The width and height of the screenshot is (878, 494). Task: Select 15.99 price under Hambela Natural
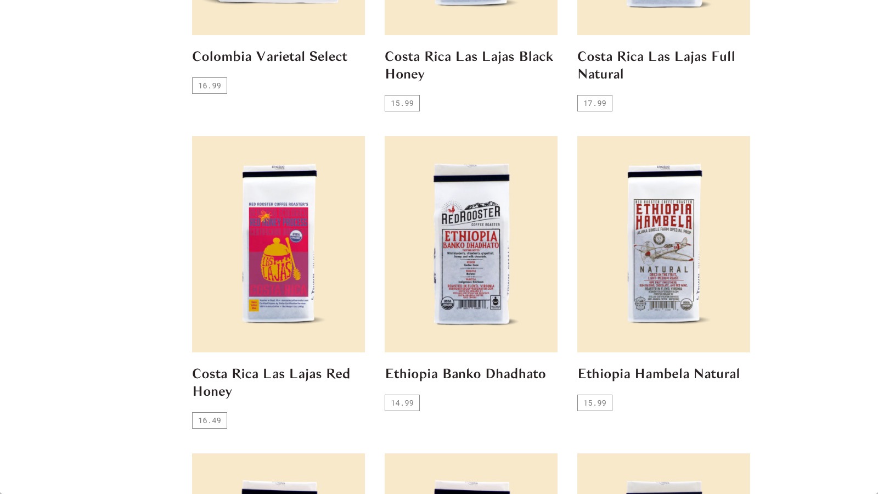(x=595, y=403)
